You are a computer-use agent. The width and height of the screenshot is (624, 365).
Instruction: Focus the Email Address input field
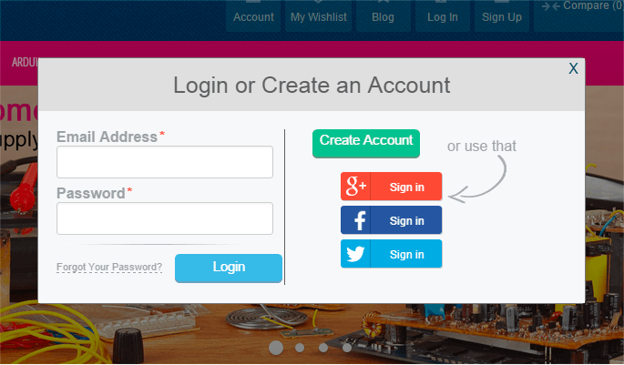click(165, 162)
